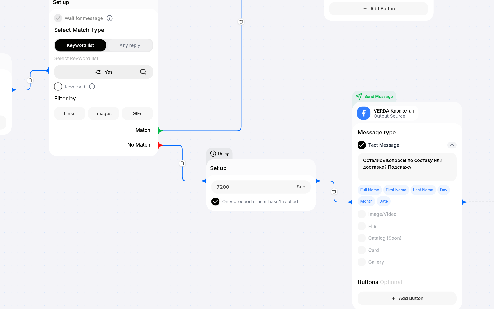Filter by Links
Image resolution: width=494 pixels, height=309 pixels.
click(69, 114)
